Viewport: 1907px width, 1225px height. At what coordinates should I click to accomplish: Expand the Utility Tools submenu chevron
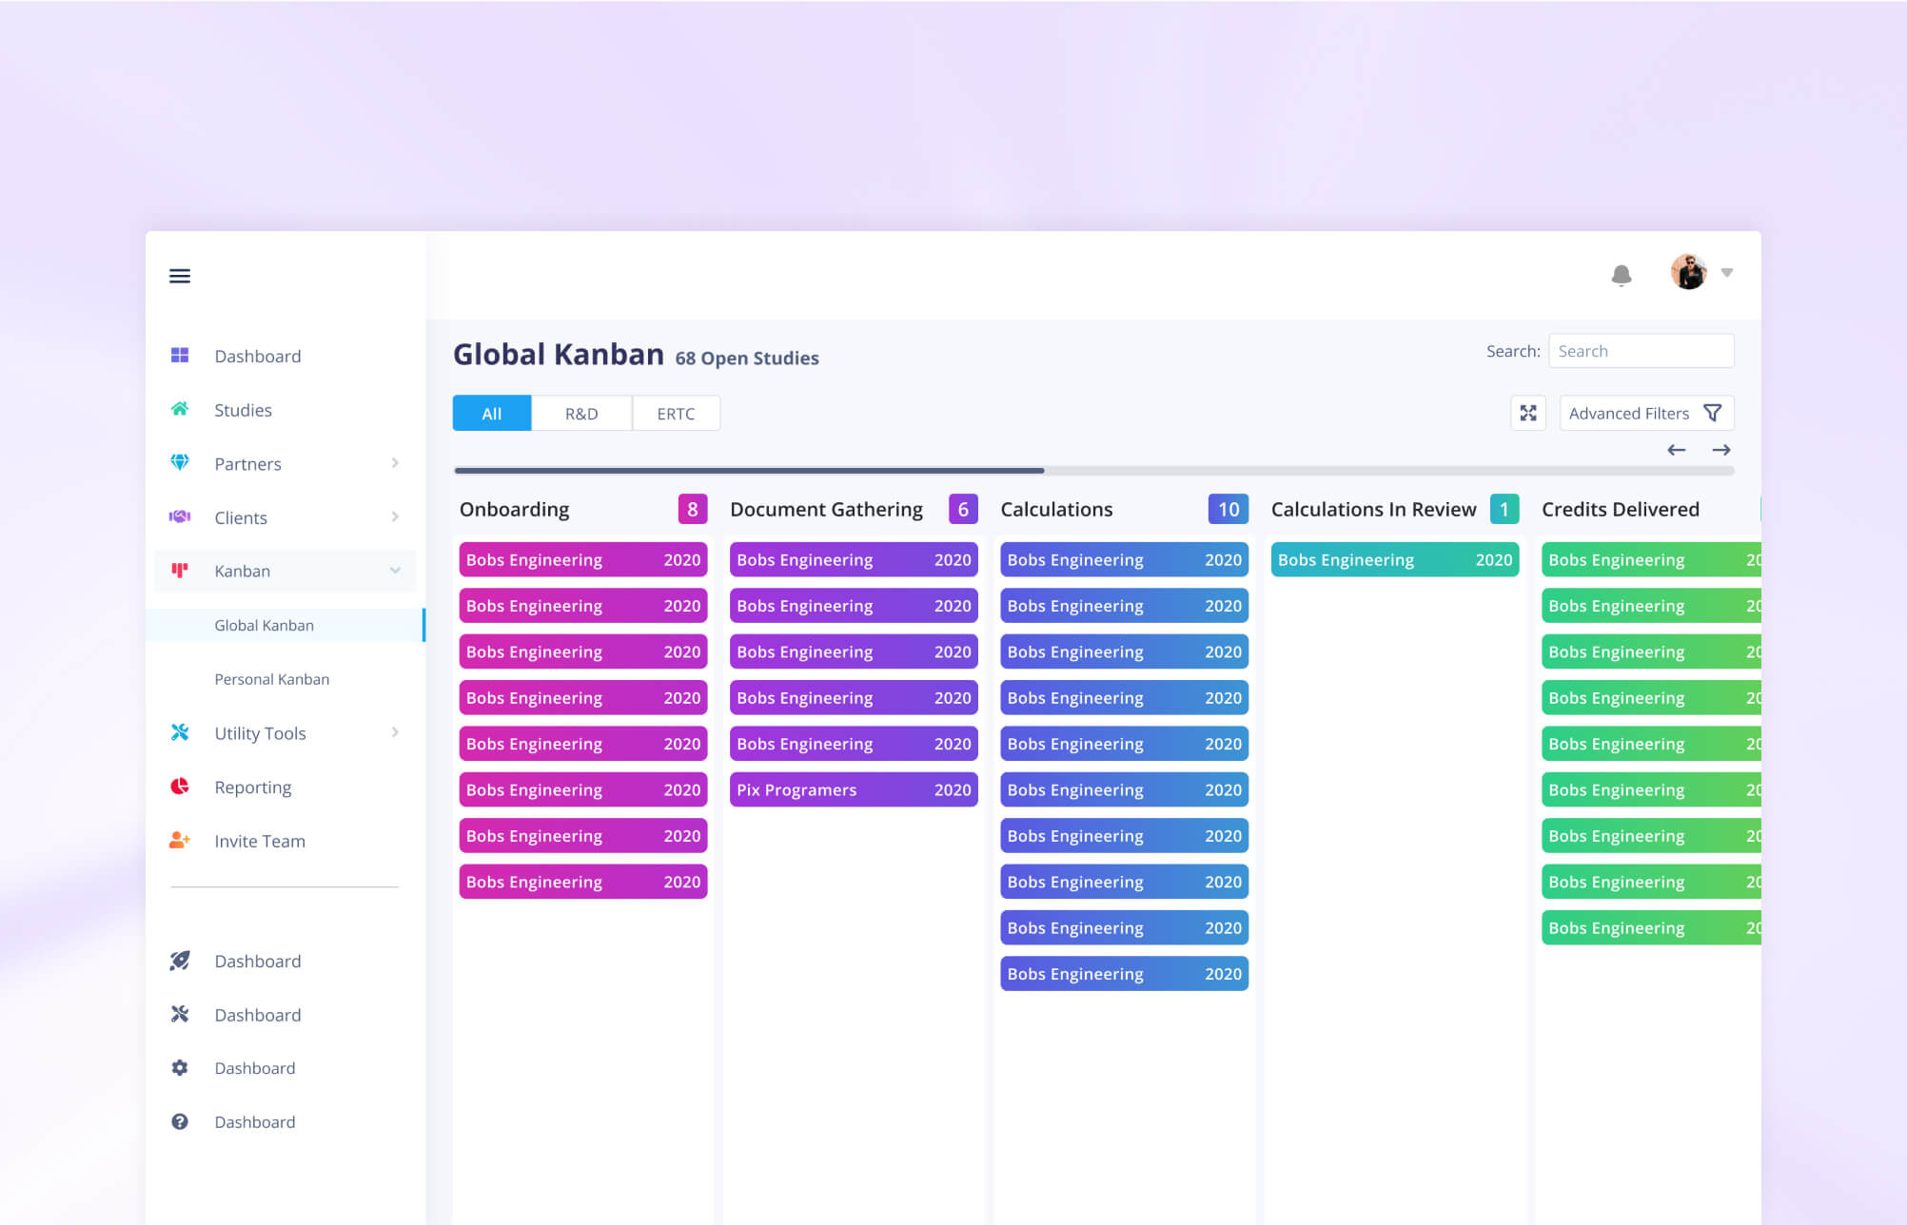pos(395,732)
